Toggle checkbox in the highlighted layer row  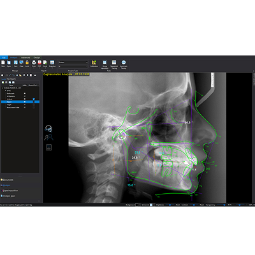click(x=34, y=102)
